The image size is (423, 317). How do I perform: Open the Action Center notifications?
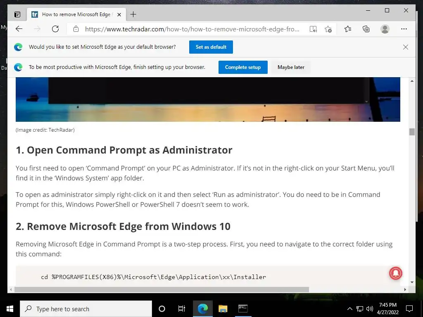409,309
